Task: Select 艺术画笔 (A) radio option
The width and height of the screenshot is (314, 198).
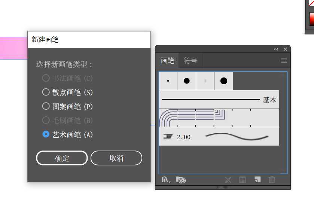Action: tap(67, 134)
